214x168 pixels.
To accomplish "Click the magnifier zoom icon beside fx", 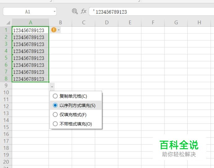I will click(75, 11).
